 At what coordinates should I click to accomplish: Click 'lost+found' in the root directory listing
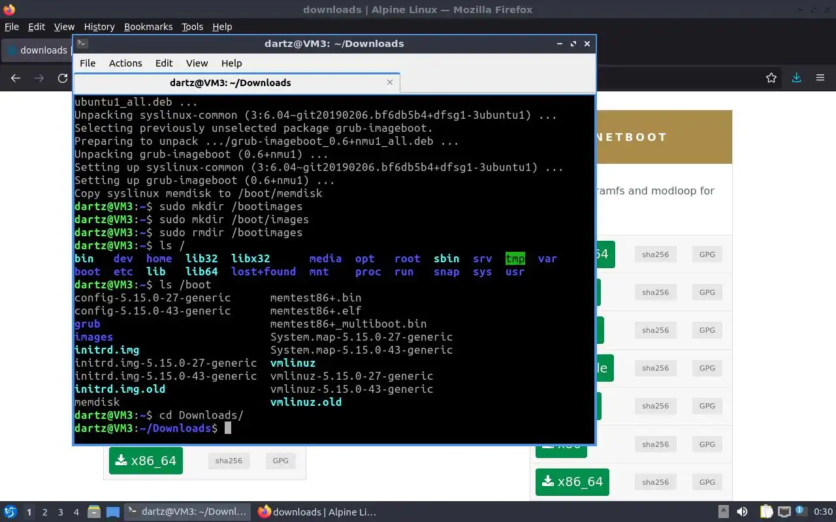click(x=264, y=271)
